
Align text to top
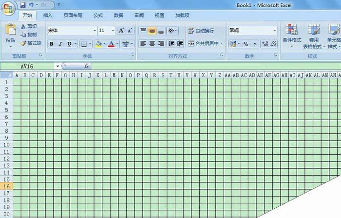(x=143, y=31)
